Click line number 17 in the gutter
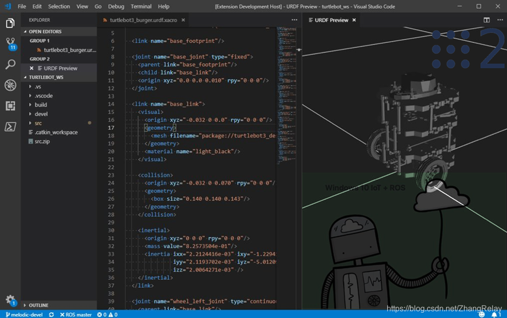 [x=111, y=128]
